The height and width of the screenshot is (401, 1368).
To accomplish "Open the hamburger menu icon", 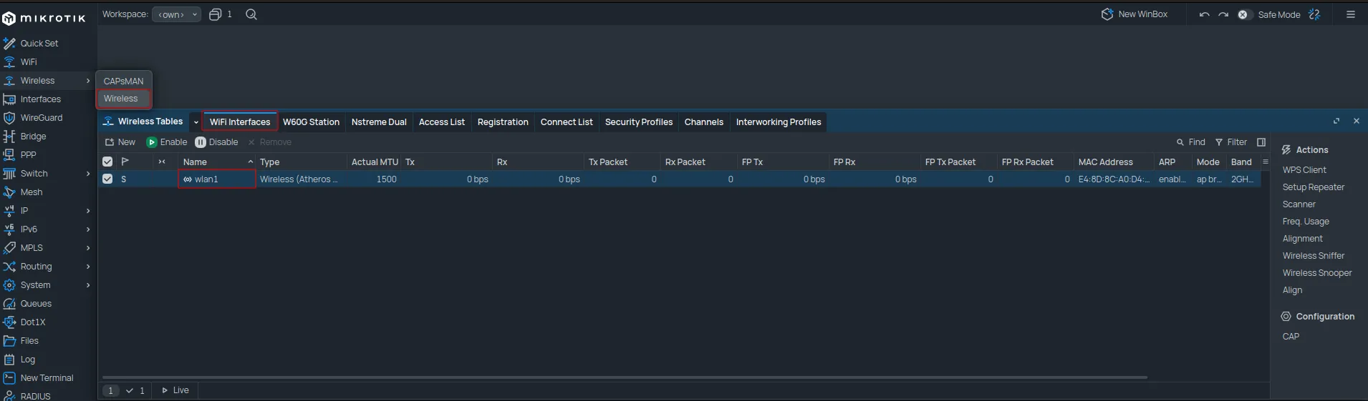I will point(1351,14).
